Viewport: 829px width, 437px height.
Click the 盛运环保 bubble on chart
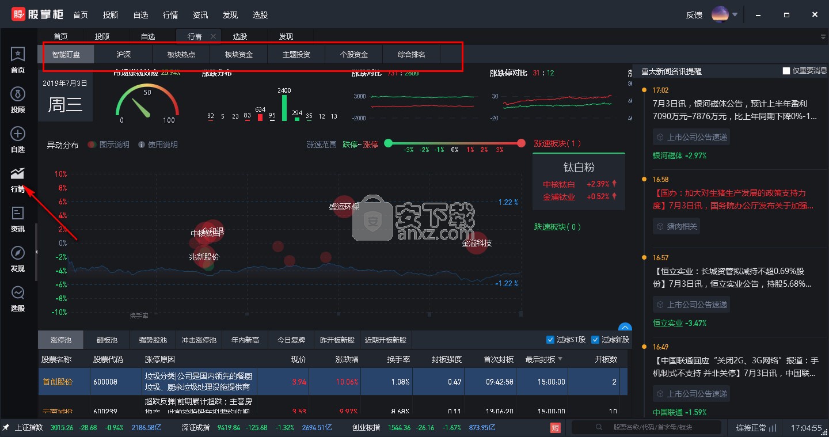(344, 206)
